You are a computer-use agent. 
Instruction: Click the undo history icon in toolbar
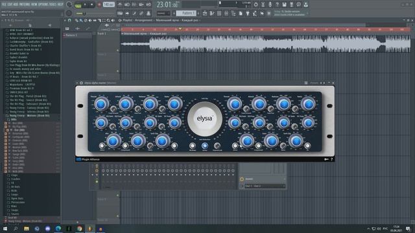[x=255, y=5]
